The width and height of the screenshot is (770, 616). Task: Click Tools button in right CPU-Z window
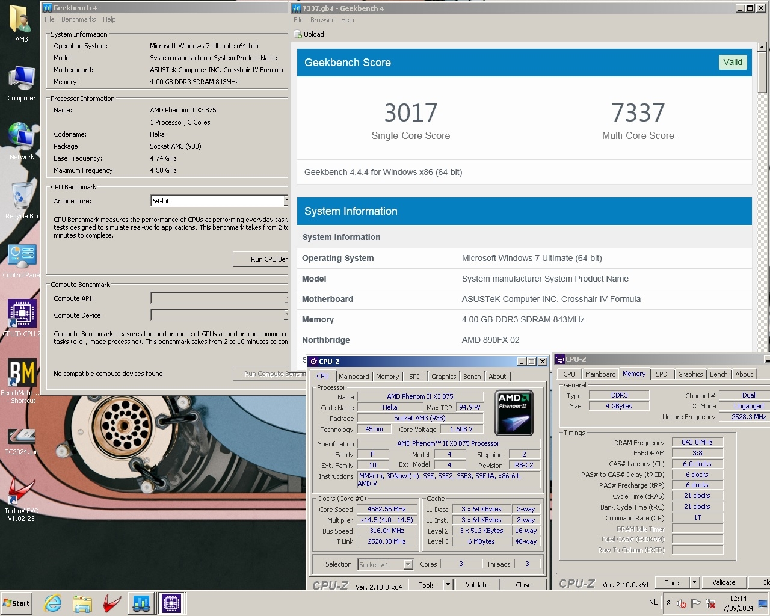673,582
